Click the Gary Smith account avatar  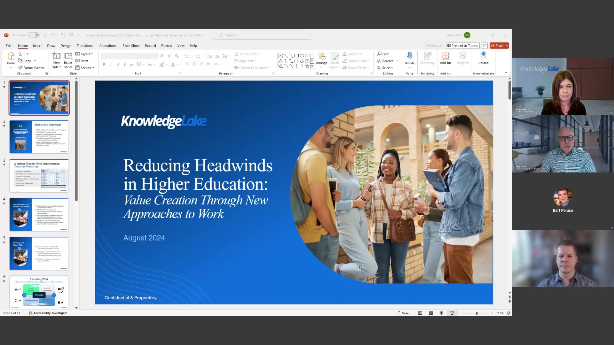pyautogui.click(x=467, y=35)
